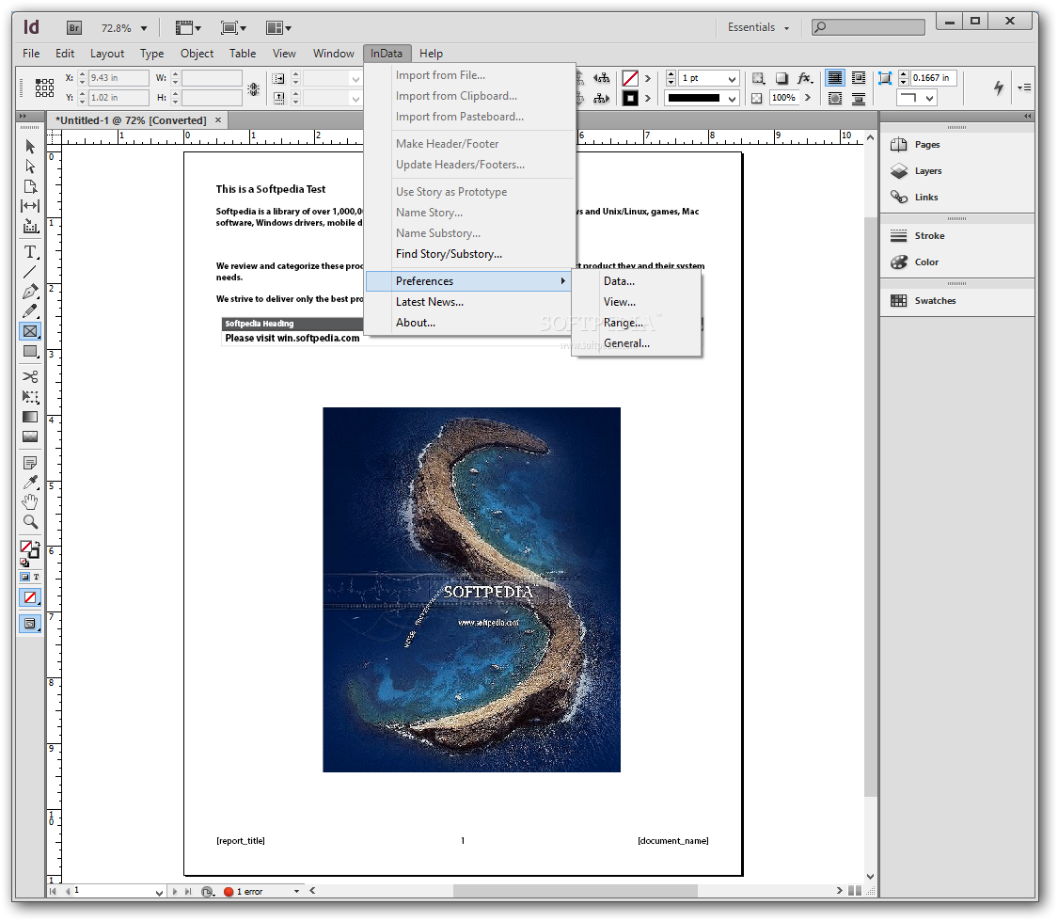Select the Type tool

(30, 252)
